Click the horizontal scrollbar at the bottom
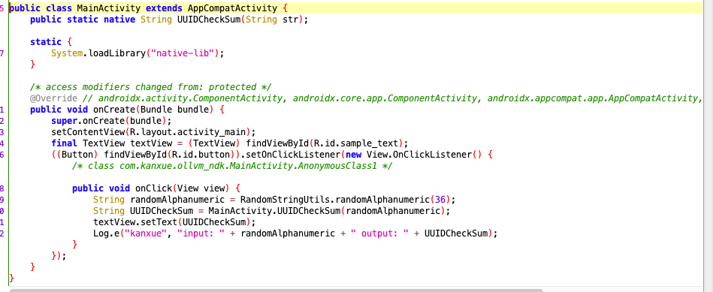 pyautogui.click(x=276, y=290)
